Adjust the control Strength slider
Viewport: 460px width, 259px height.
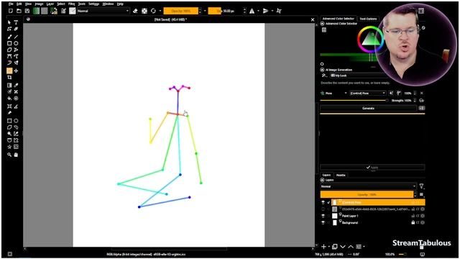pyautogui.click(x=354, y=101)
